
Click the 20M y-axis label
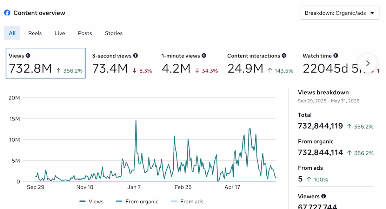click(x=14, y=98)
